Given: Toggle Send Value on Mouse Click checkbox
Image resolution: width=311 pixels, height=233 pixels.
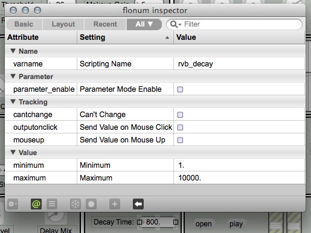Looking at the screenshot, I should point(180,127).
